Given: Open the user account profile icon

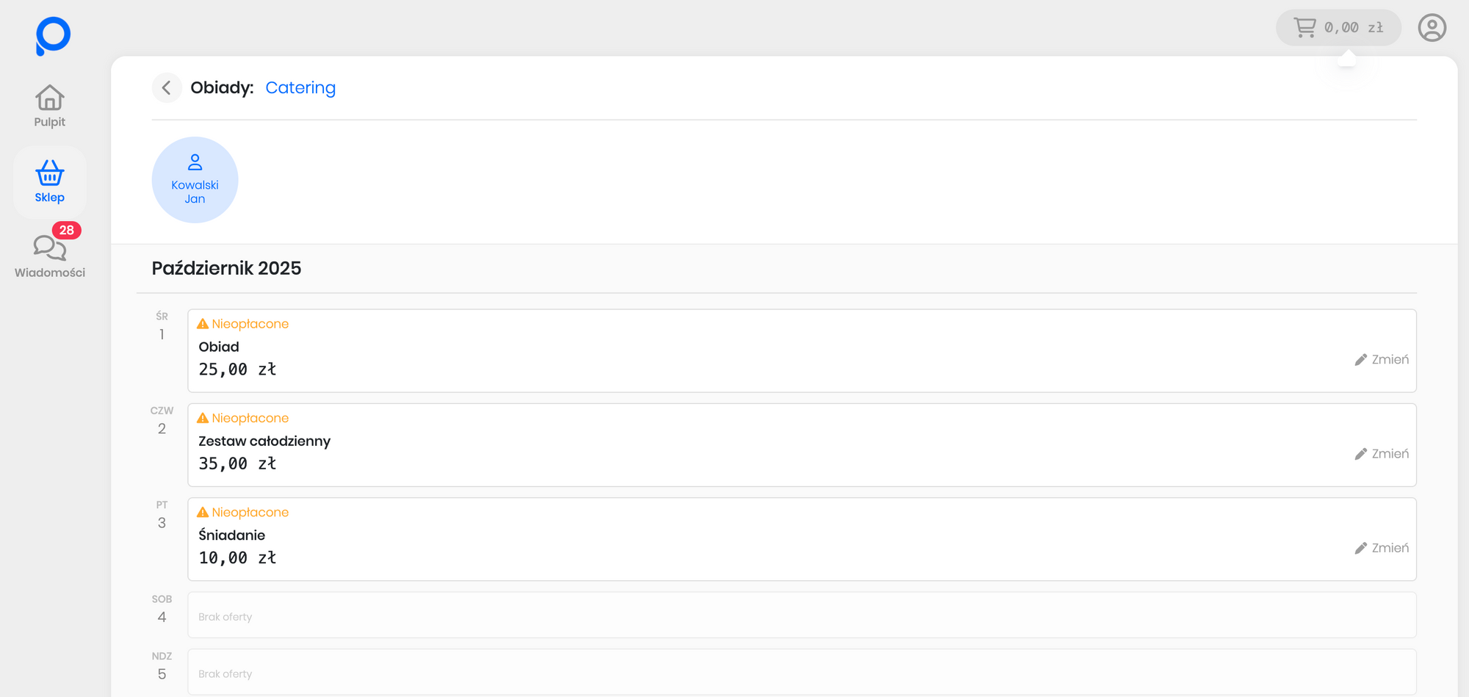Looking at the screenshot, I should [x=1432, y=28].
